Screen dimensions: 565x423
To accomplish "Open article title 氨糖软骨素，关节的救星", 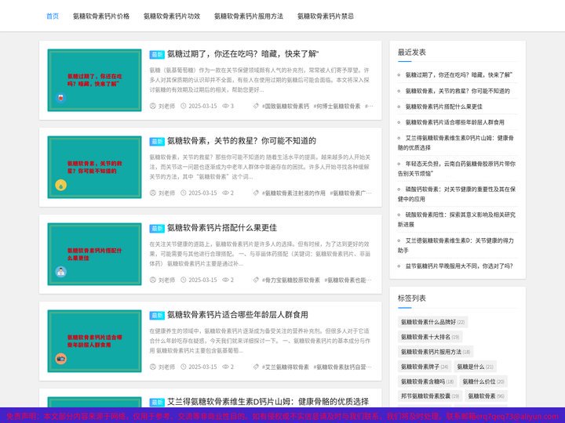I will point(242,141).
